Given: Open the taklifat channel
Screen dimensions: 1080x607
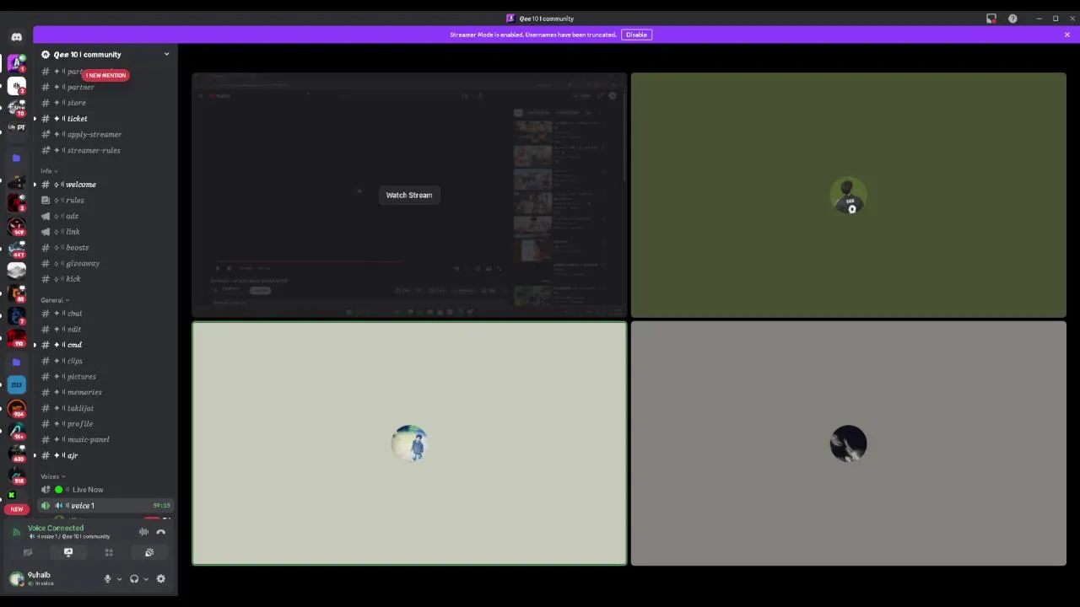Looking at the screenshot, I should 105,408.
